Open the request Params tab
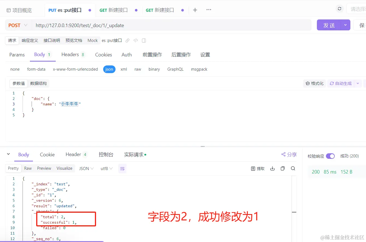This screenshot has height=242, width=366. coord(17,55)
